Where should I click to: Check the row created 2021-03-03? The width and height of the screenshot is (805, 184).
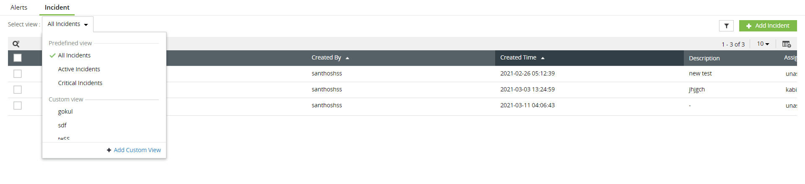tap(18, 90)
